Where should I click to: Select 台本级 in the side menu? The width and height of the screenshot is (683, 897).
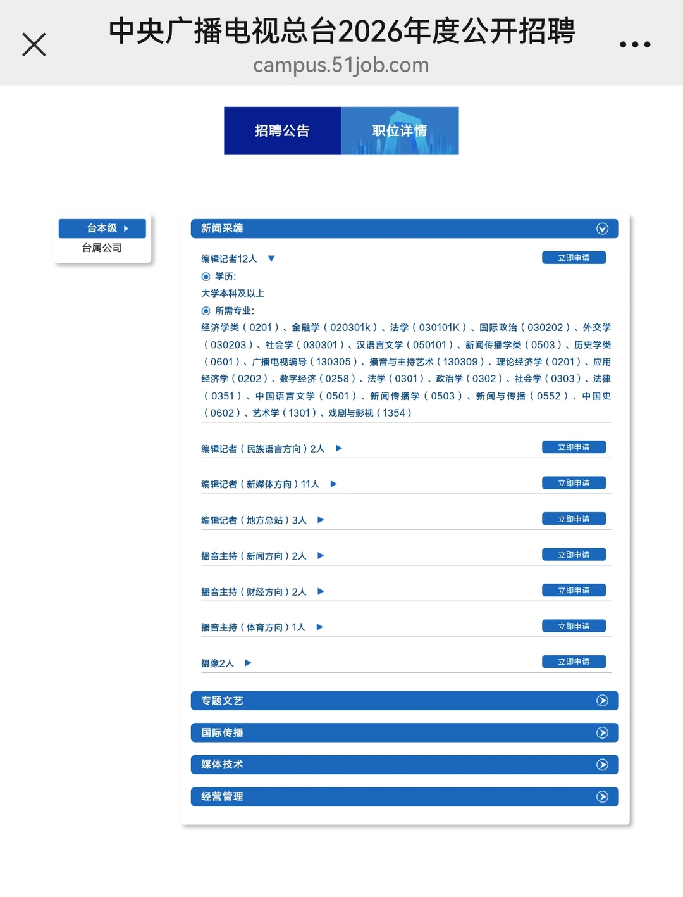[x=102, y=228]
